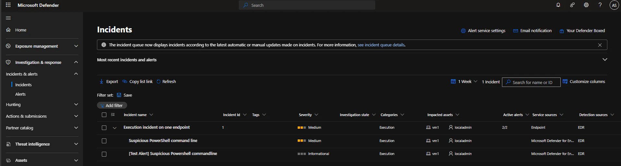Click the Copy list link icon
This screenshot has width=621, height=166.
[x=125, y=81]
